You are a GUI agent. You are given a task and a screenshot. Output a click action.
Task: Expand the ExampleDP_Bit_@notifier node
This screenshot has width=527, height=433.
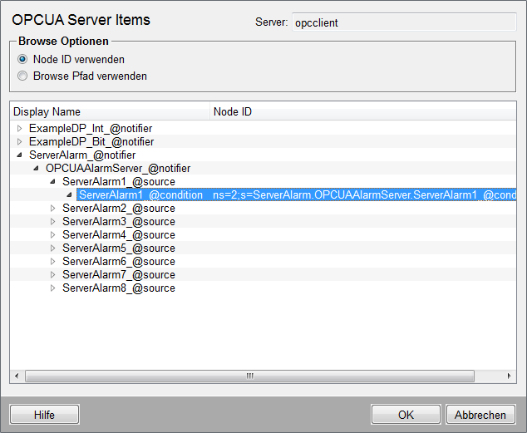pos(19,142)
